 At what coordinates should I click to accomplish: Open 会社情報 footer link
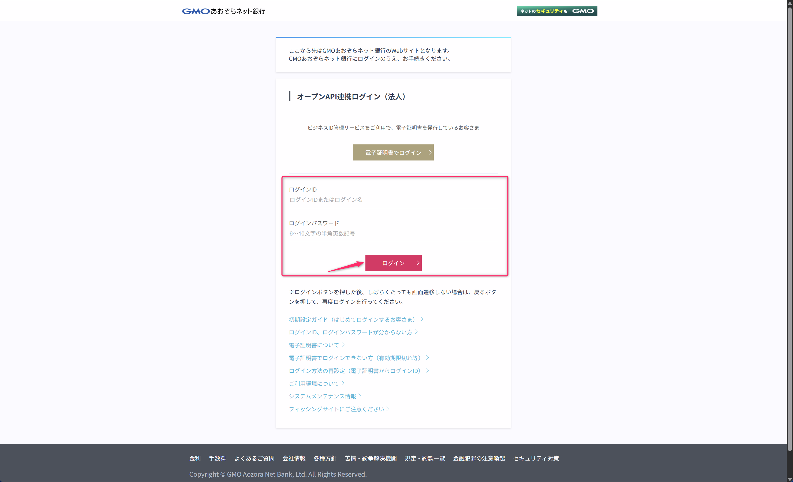point(294,458)
